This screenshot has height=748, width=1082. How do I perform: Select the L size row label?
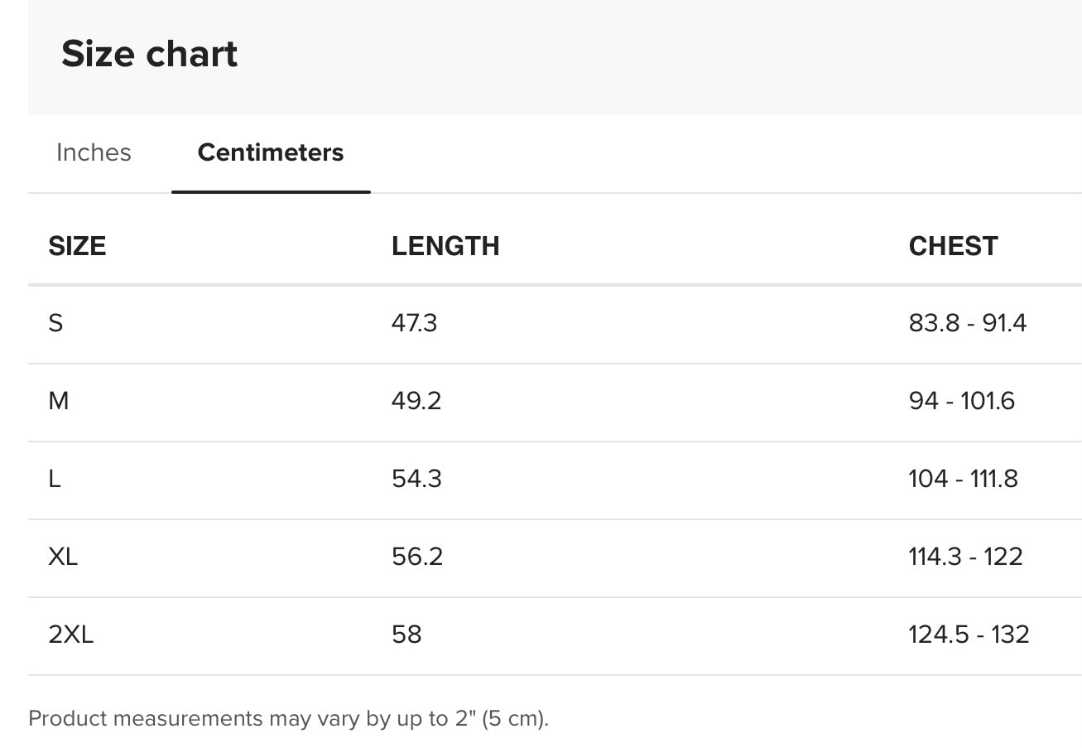55,479
